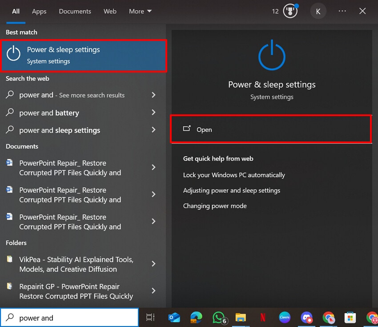Click the magnifier icon beside power and battery
The width and height of the screenshot is (378, 327).
(x=9, y=113)
